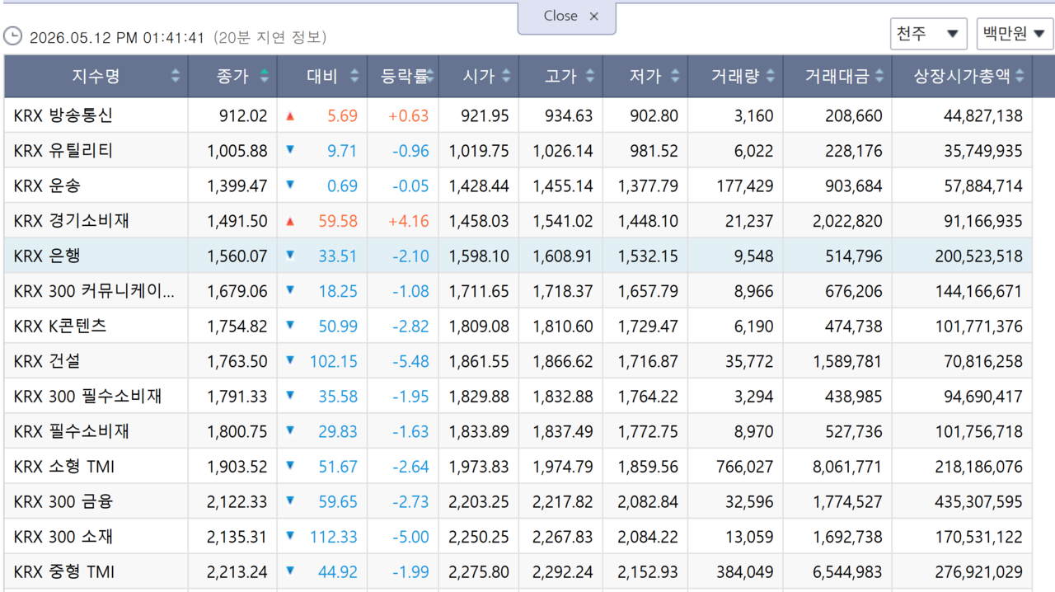
Task: Select the KRX 300 금융 index name
Action: pos(63,501)
